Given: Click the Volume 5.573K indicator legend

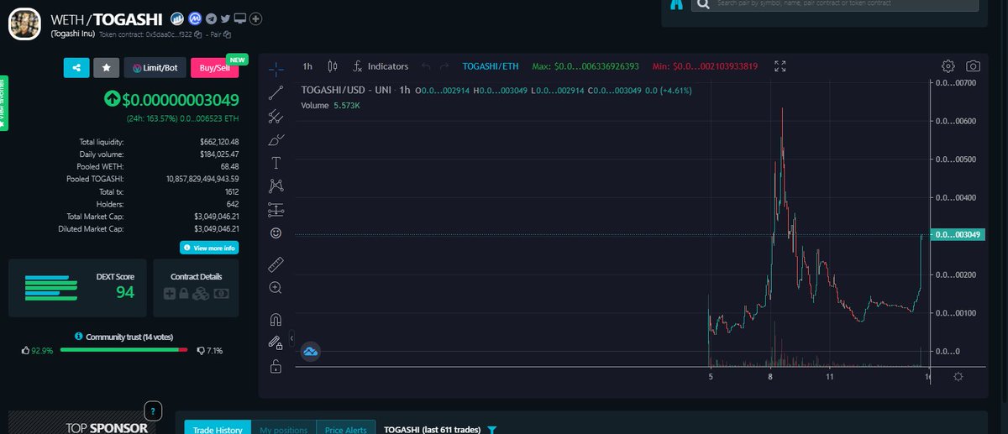Looking at the screenshot, I should click(x=330, y=105).
